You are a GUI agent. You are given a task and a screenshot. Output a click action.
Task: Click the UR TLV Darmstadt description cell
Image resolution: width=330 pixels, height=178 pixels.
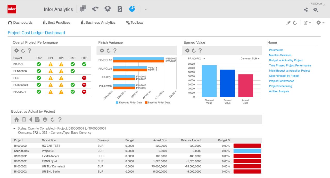(53, 166)
